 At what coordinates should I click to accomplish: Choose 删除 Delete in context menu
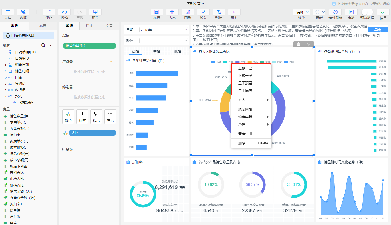click(251, 143)
